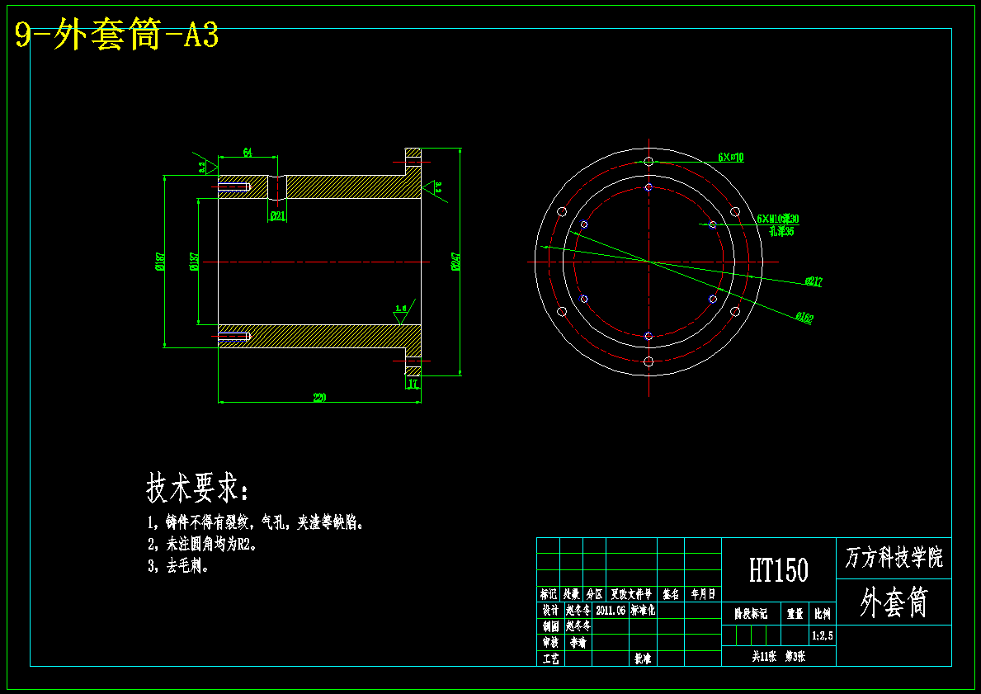Select note 1 about 铸件不得有裂纹
The height and width of the screenshot is (694, 981).
point(255,522)
